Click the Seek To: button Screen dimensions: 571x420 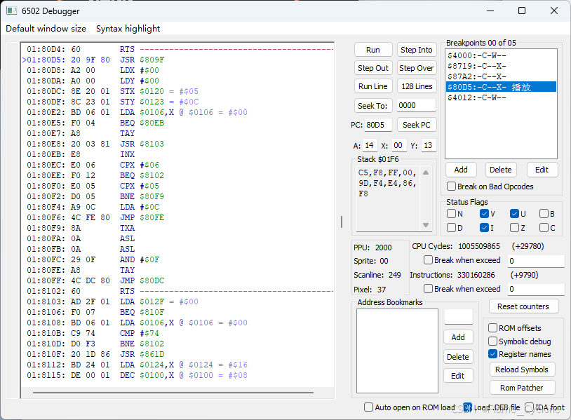click(373, 106)
